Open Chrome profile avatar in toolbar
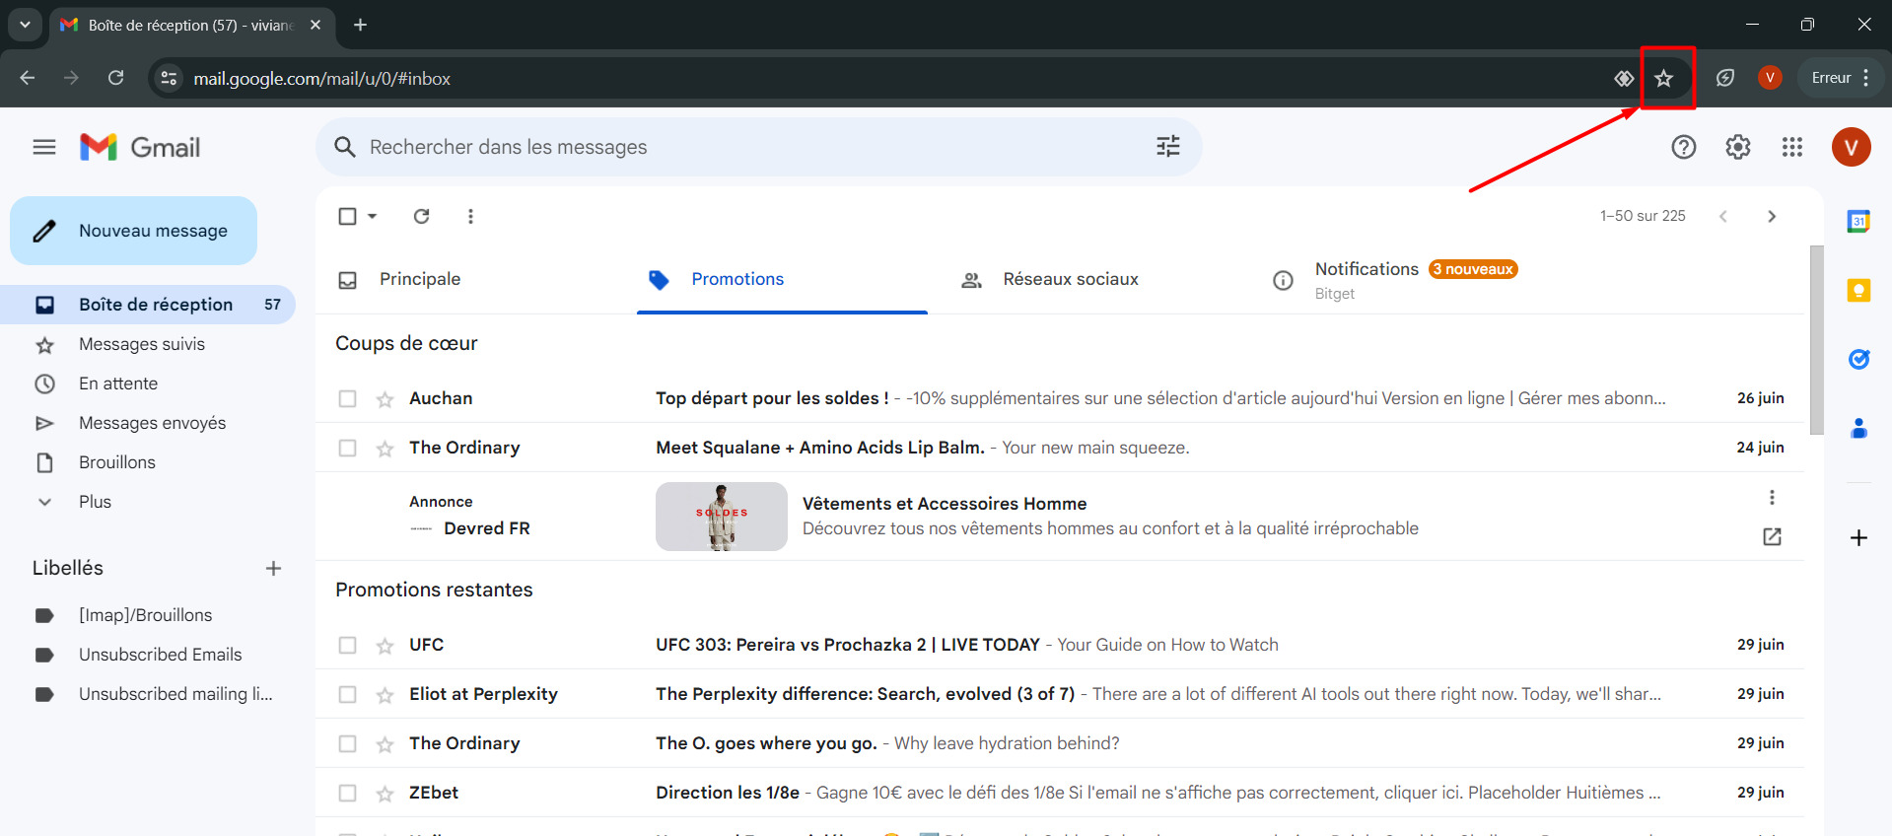The height and width of the screenshot is (836, 1892). point(1770,78)
